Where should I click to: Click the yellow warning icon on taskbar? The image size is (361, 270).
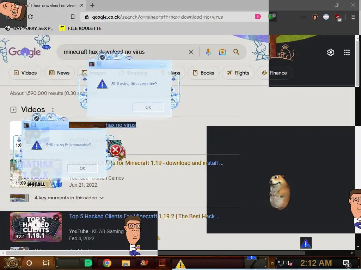click(180, 264)
